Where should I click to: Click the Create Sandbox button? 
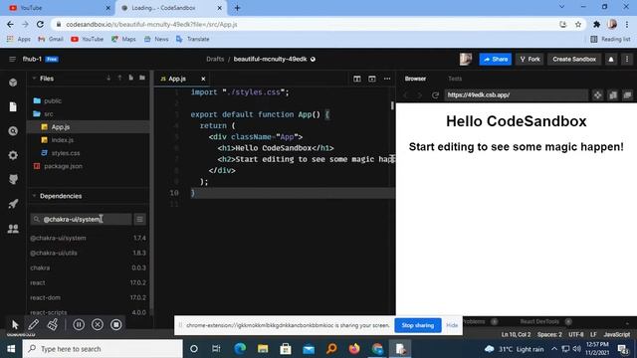click(574, 60)
